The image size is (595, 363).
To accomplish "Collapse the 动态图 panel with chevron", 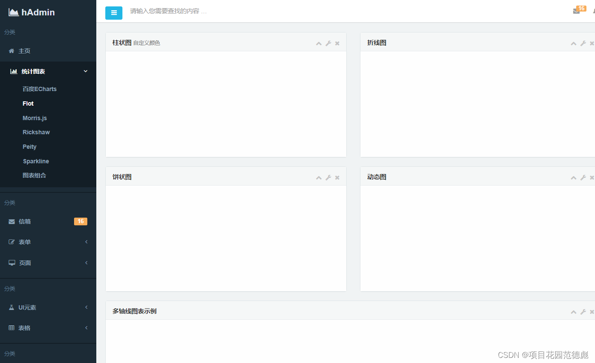I will click(574, 177).
